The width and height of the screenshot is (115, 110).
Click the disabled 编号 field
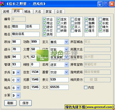point(19,19)
